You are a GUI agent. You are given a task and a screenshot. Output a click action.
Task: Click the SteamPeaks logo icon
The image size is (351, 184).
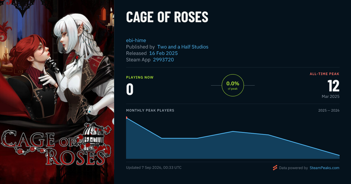(275, 168)
